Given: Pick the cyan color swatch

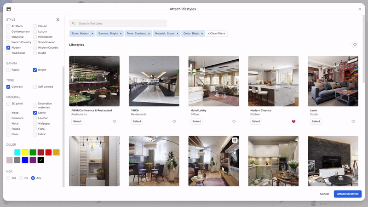Looking at the screenshot, I should pyautogui.click(x=17, y=152).
